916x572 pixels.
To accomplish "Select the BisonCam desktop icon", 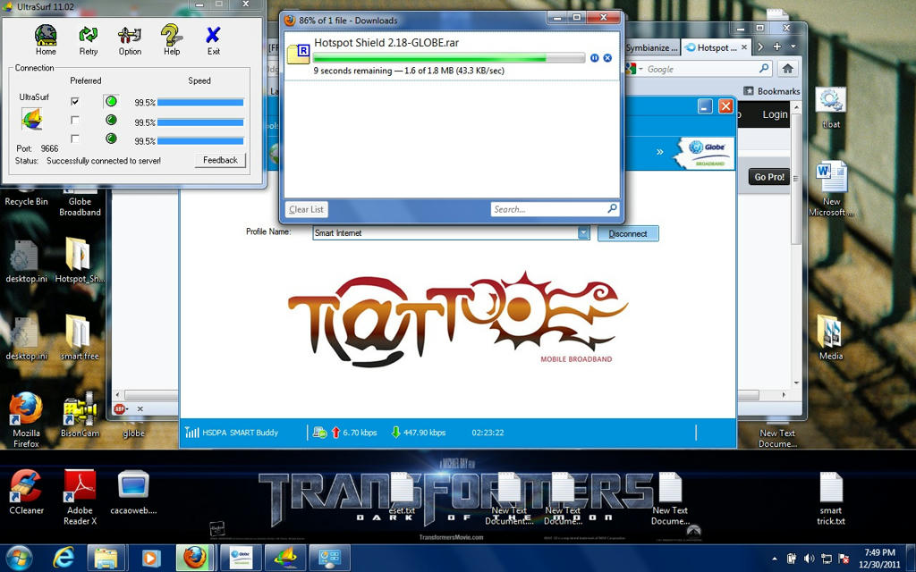I will click(x=80, y=415).
